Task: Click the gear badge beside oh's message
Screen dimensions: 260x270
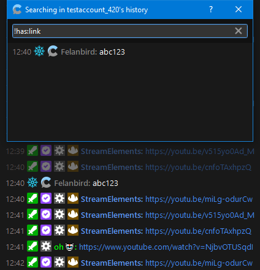Action: click(x=46, y=247)
